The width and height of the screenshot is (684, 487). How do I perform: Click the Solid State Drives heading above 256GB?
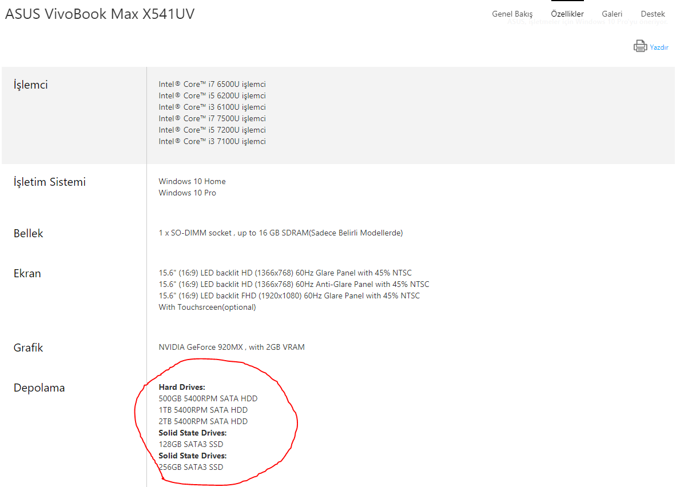(193, 456)
